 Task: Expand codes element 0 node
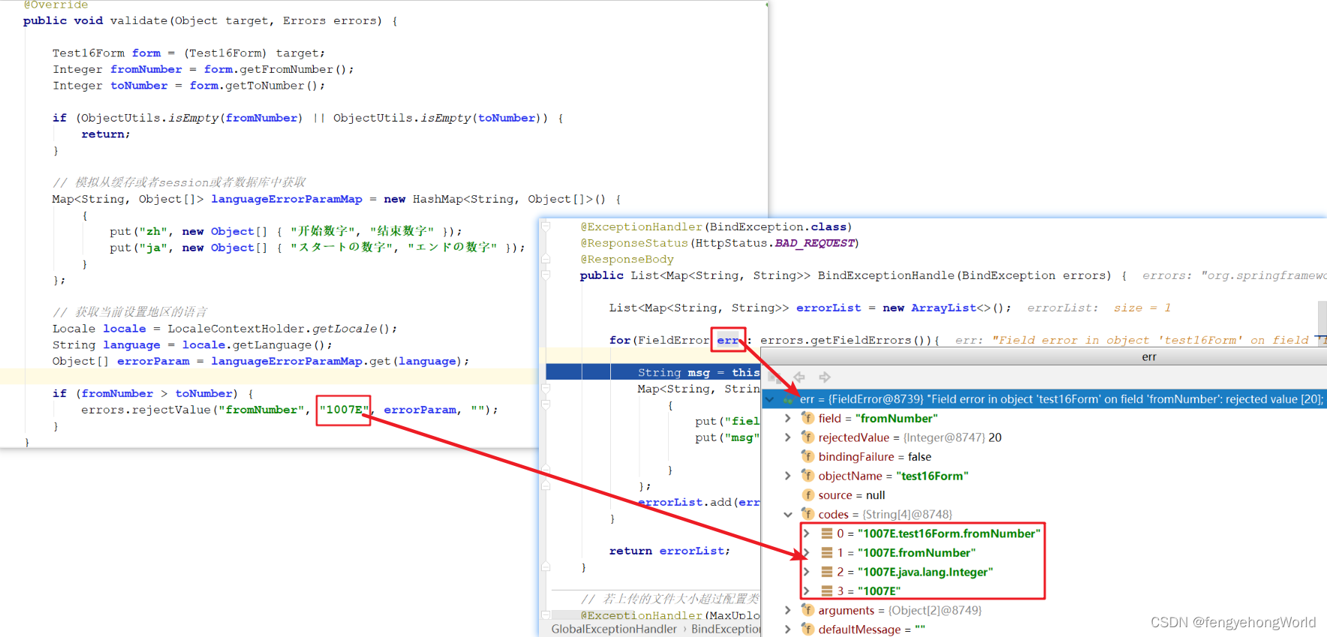pyautogui.click(x=807, y=533)
